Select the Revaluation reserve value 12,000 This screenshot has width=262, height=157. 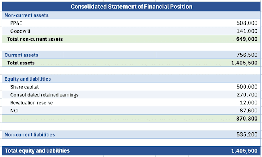pyautogui.click(x=249, y=103)
